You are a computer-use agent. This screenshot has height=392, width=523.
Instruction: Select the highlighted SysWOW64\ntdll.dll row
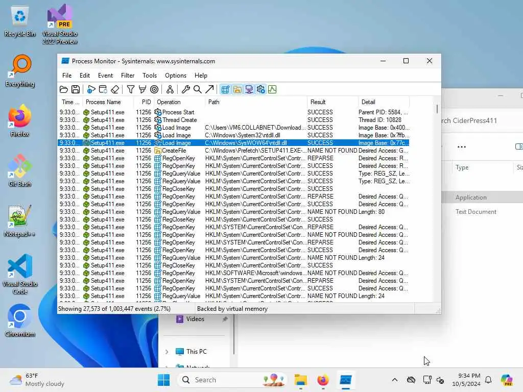[x=234, y=143]
